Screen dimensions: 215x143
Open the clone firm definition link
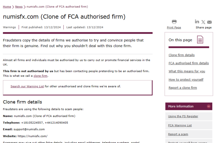40,76
